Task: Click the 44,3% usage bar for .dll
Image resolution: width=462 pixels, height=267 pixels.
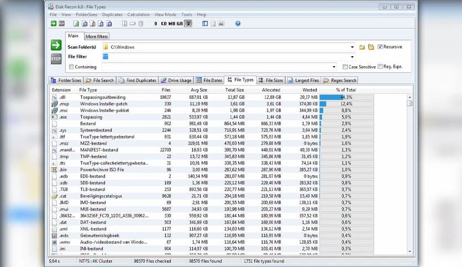Action: 347,97
